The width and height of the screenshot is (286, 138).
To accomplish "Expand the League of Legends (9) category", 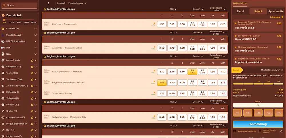I will click(x=35, y=124).
